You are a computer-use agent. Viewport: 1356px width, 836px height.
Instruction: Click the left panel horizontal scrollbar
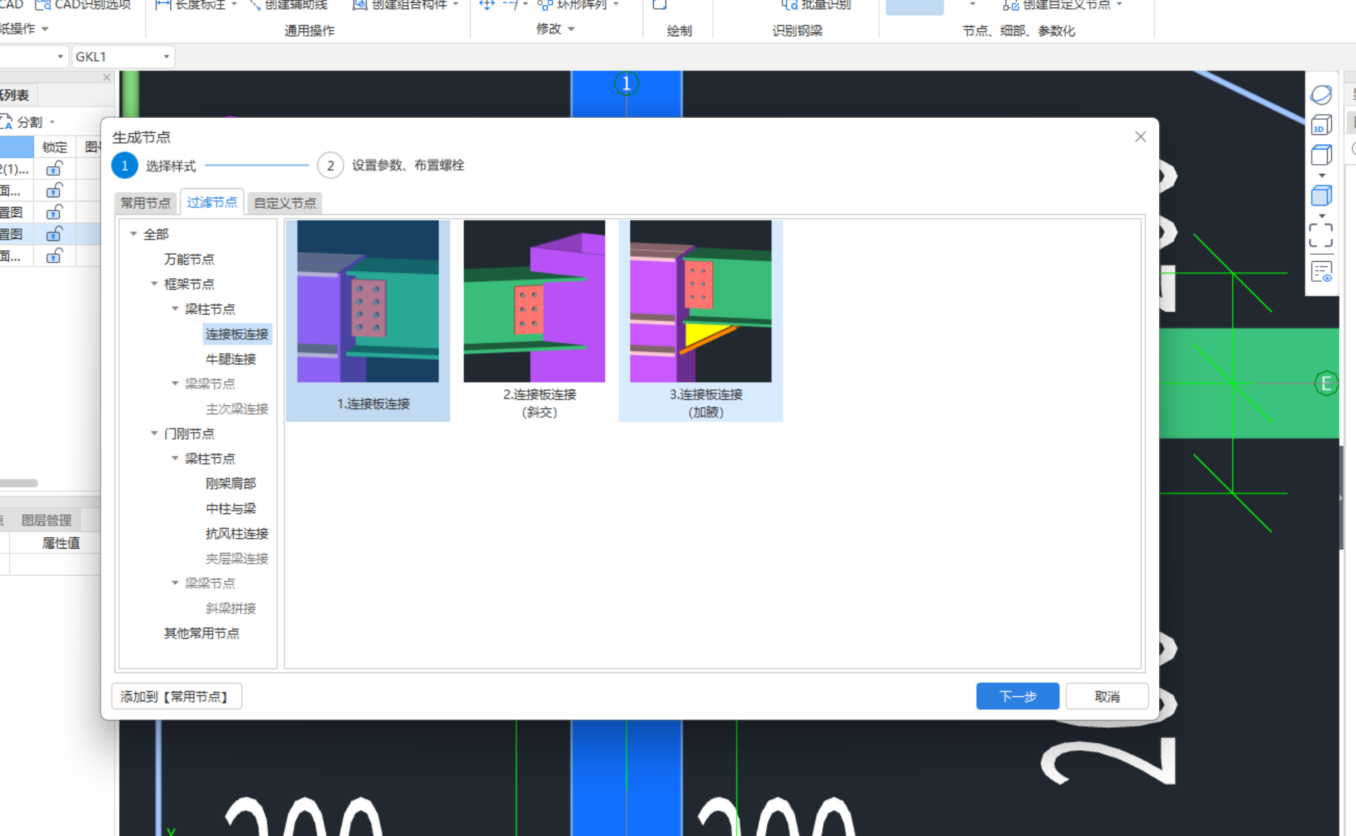tap(19, 483)
